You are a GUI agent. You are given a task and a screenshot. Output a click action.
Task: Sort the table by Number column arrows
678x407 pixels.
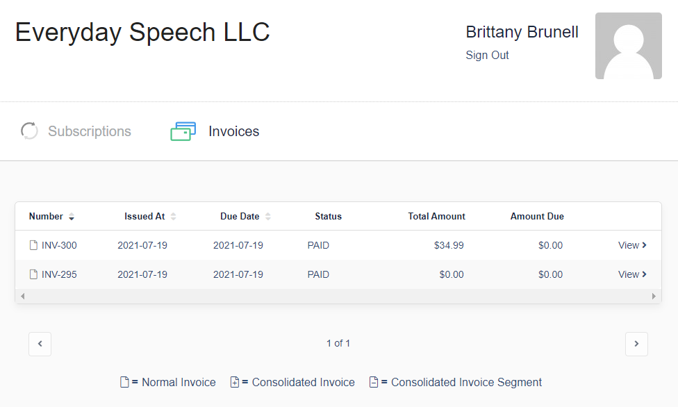pos(72,216)
